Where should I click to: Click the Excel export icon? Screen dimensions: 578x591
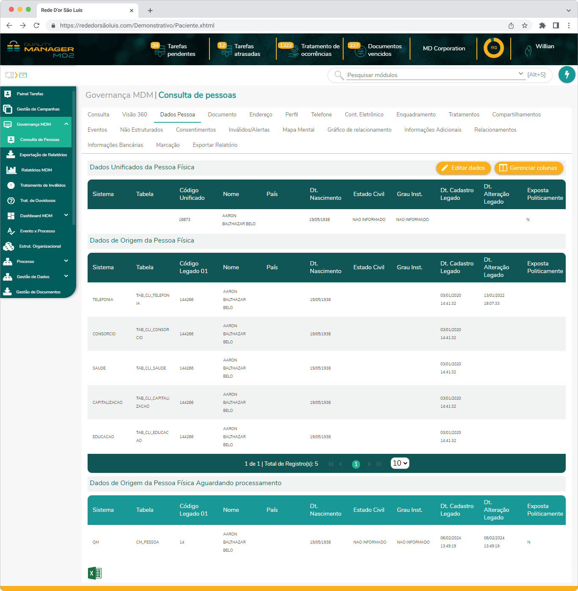95,573
